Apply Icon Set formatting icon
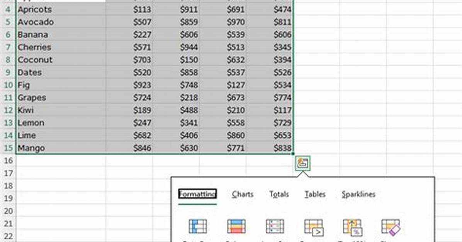This screenshot has height=242, width=462. (x=275, y=227)
